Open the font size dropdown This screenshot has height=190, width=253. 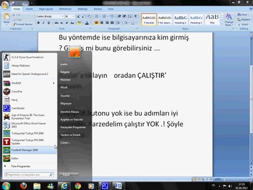tap(74, 16)
